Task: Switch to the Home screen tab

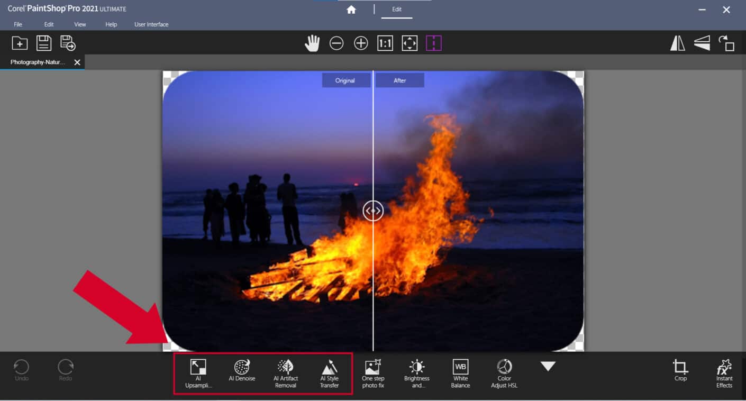Action: coord(351,9)
